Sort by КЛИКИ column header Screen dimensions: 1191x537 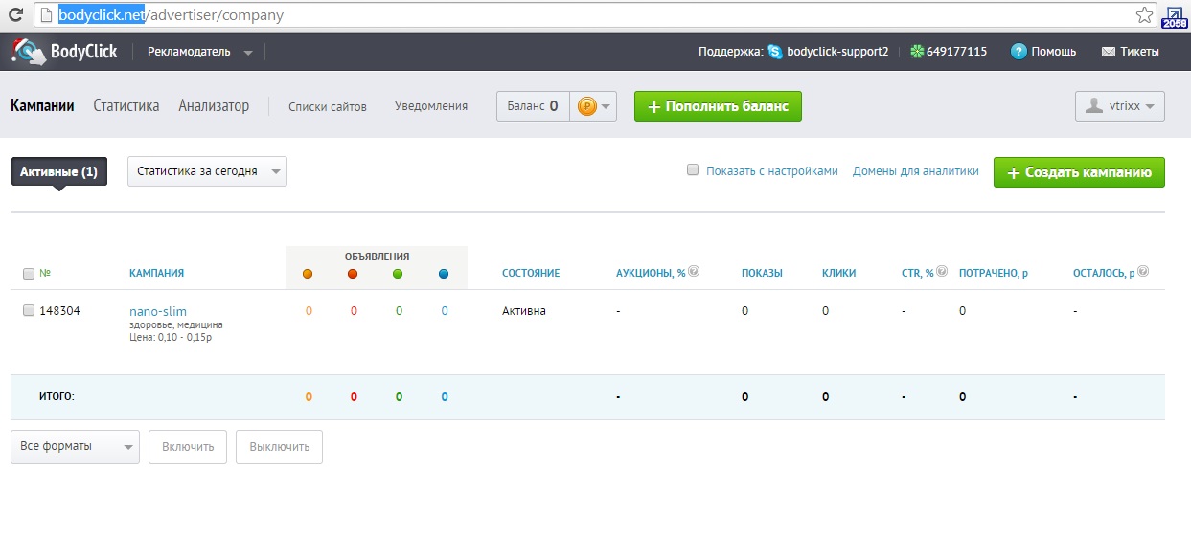click(839, 273)
